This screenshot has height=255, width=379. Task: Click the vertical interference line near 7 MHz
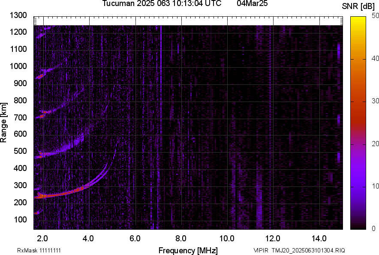(x=161, y=129)
